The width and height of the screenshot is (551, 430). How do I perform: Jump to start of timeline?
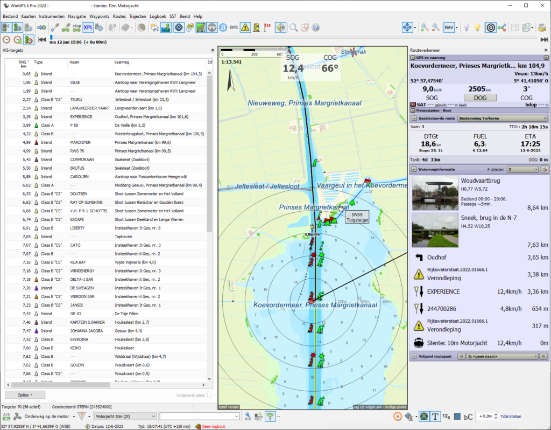[x=42, y=40]
